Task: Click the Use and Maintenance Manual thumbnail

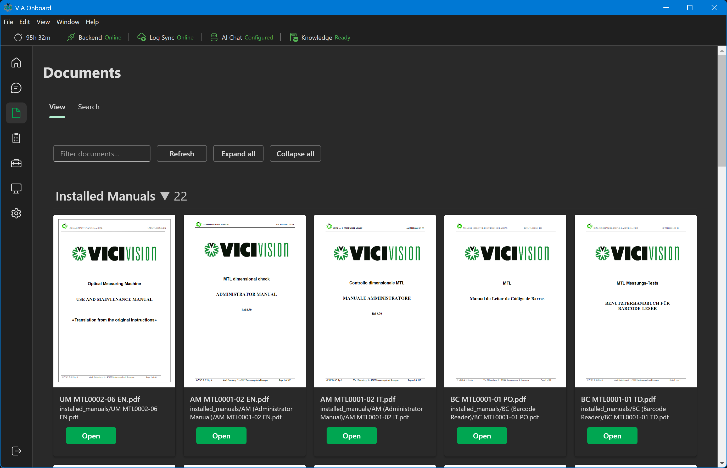Action: (x=114, y=301)
